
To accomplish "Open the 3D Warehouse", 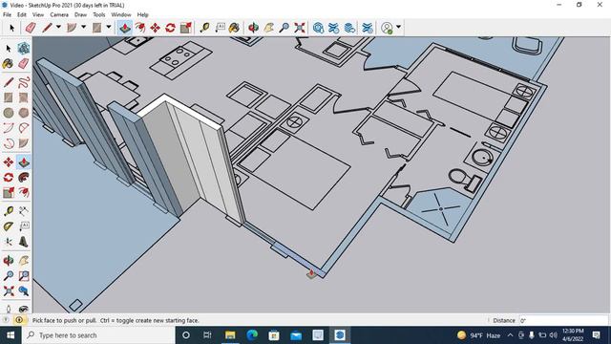I will tap(318, 28).
